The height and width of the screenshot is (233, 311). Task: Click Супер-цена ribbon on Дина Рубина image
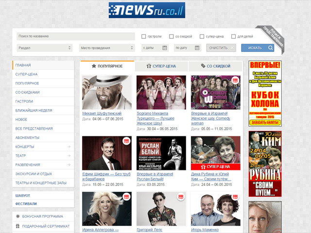coord(216,167)
